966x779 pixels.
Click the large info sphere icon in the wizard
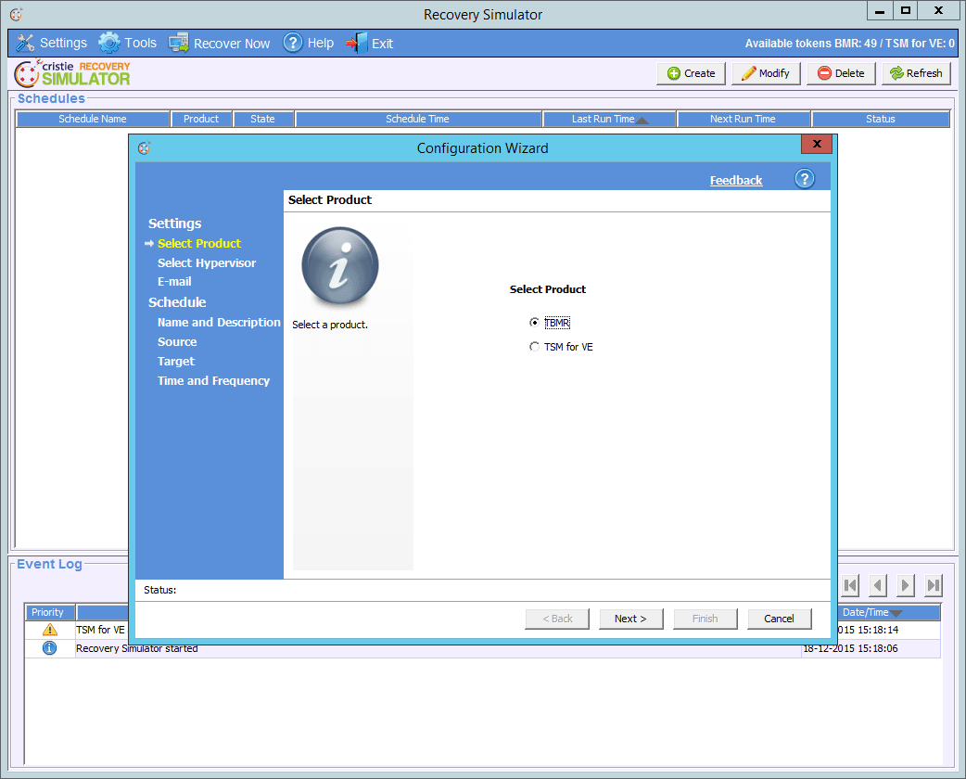pyautogui.click(x=340, y=265)
